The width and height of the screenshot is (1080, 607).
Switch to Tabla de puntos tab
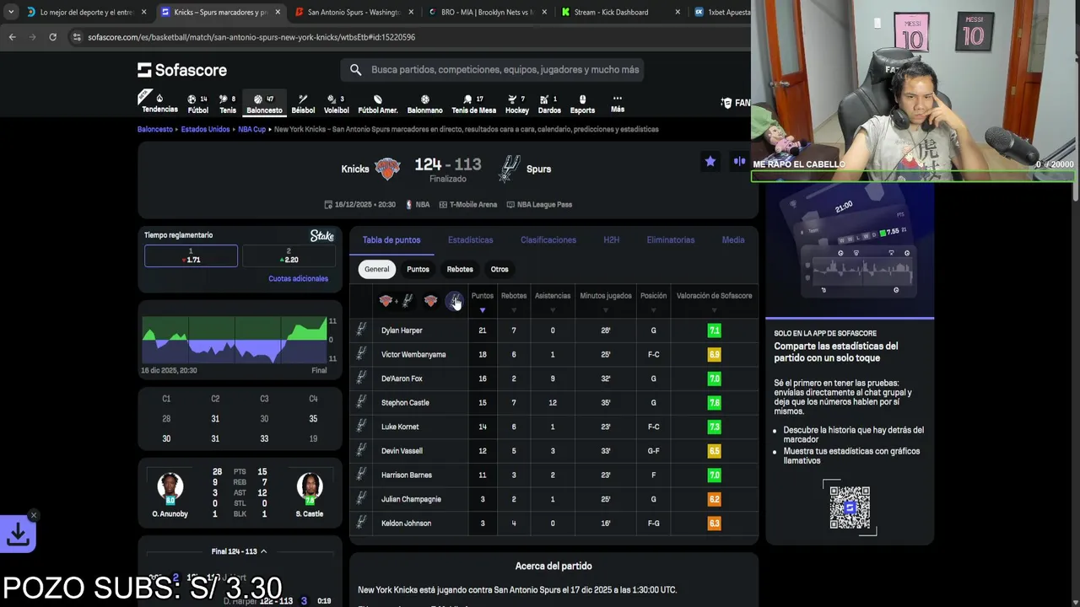[391, 240]
